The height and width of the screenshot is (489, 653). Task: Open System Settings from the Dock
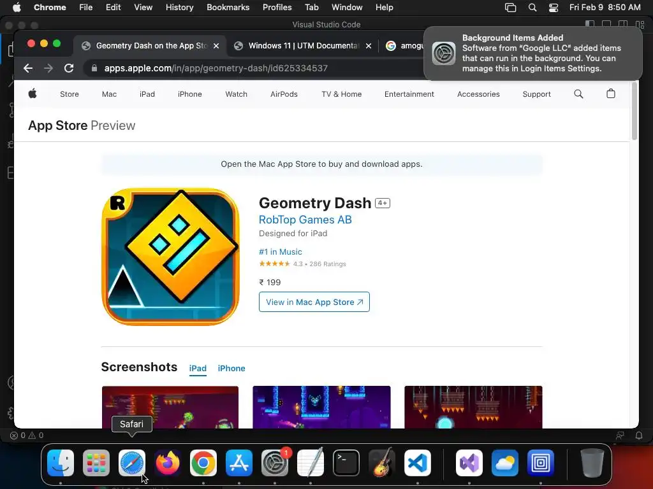[275, 463]
